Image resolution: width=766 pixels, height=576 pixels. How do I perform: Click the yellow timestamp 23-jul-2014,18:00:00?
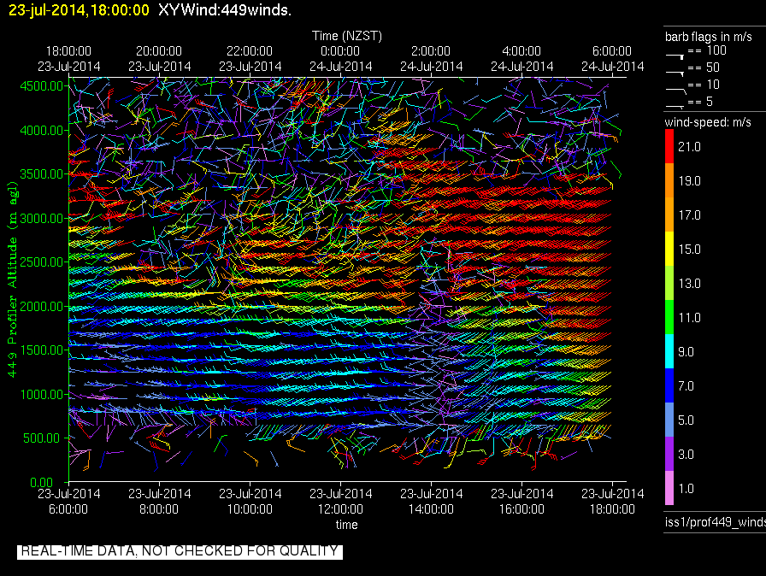tap(79, 9)
